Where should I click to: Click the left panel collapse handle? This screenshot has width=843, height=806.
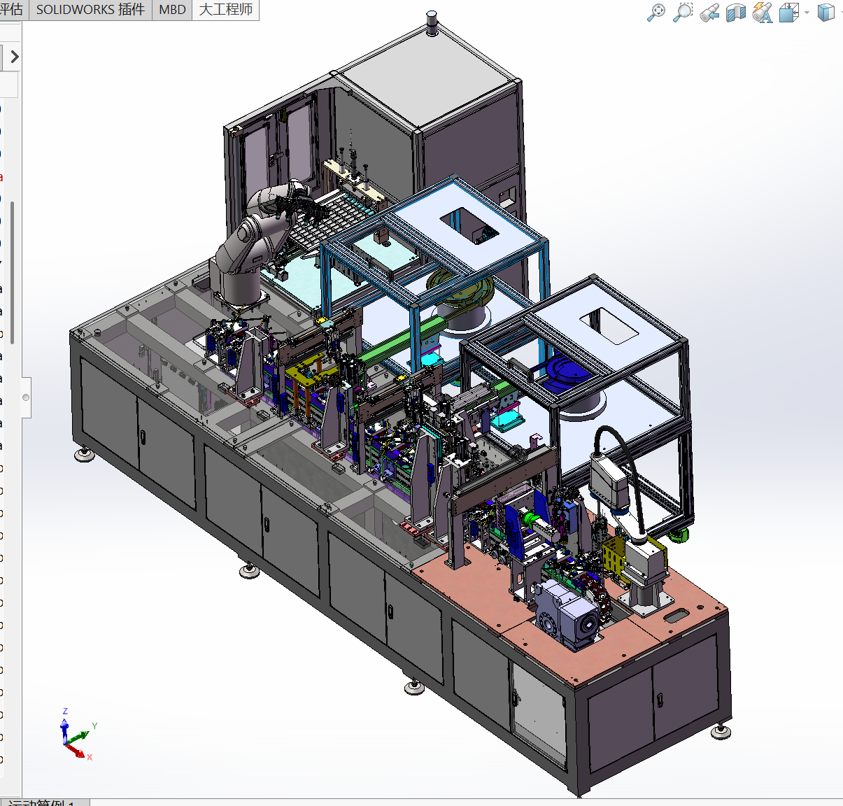[26, 397]
